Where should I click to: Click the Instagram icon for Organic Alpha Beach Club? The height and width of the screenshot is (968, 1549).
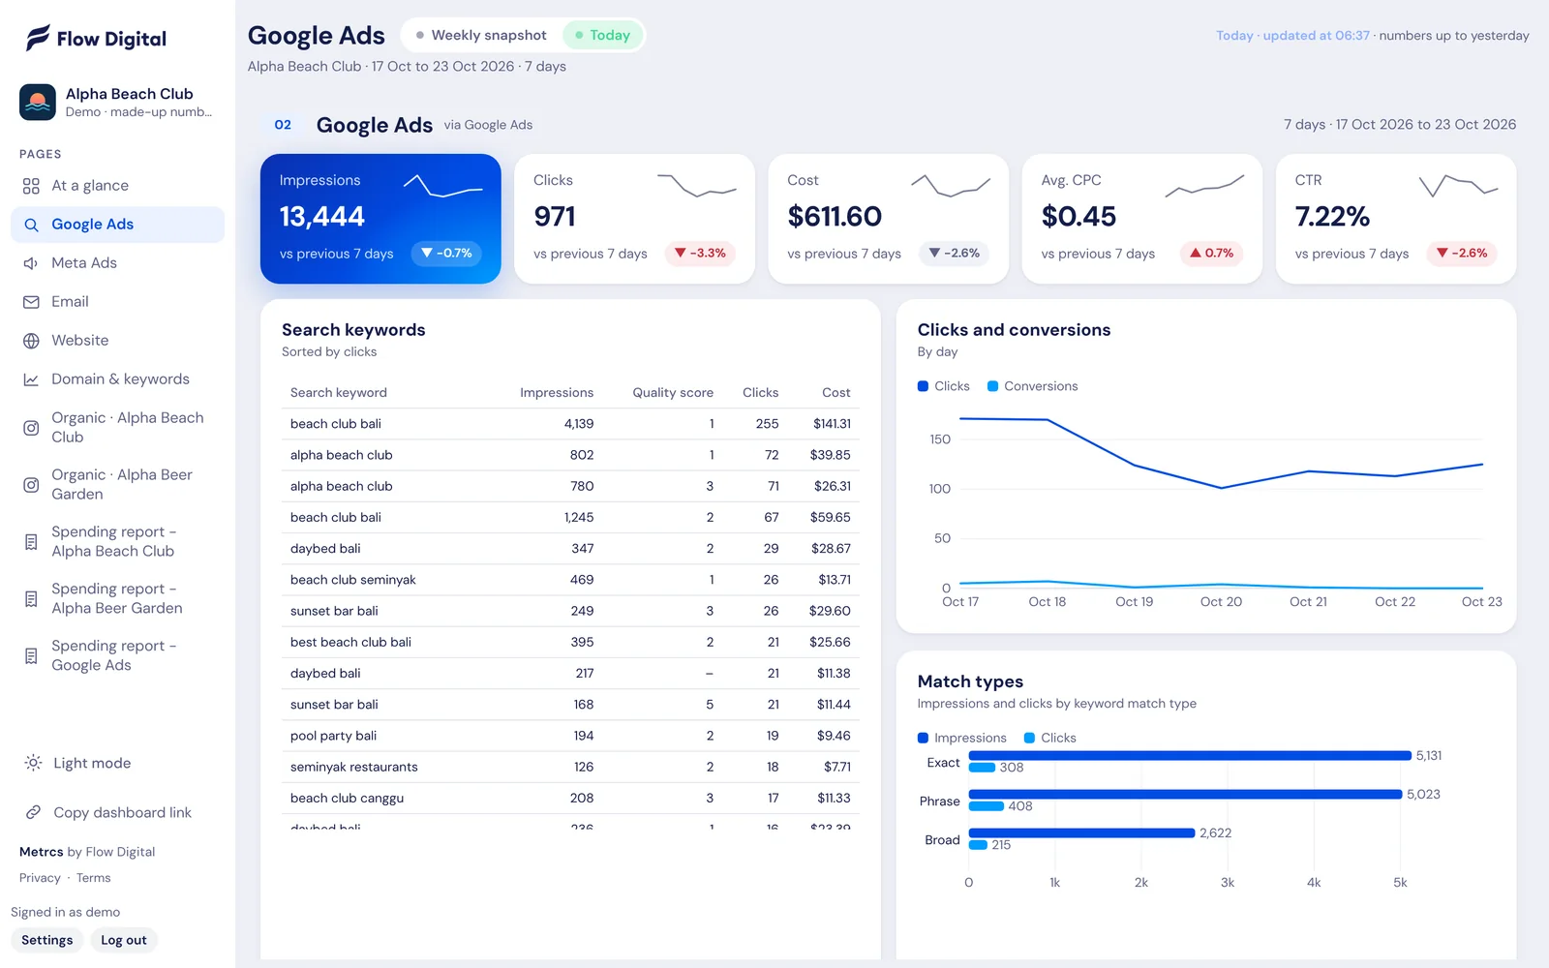[x=31, y=428]
